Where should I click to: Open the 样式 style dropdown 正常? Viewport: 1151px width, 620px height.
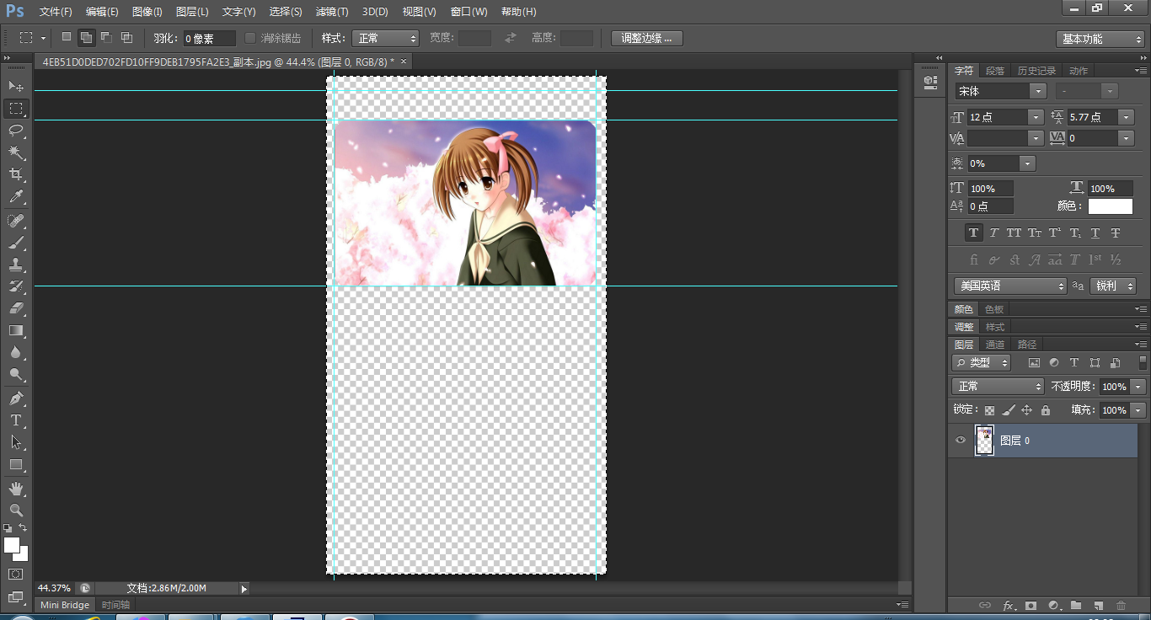point(384,38)
